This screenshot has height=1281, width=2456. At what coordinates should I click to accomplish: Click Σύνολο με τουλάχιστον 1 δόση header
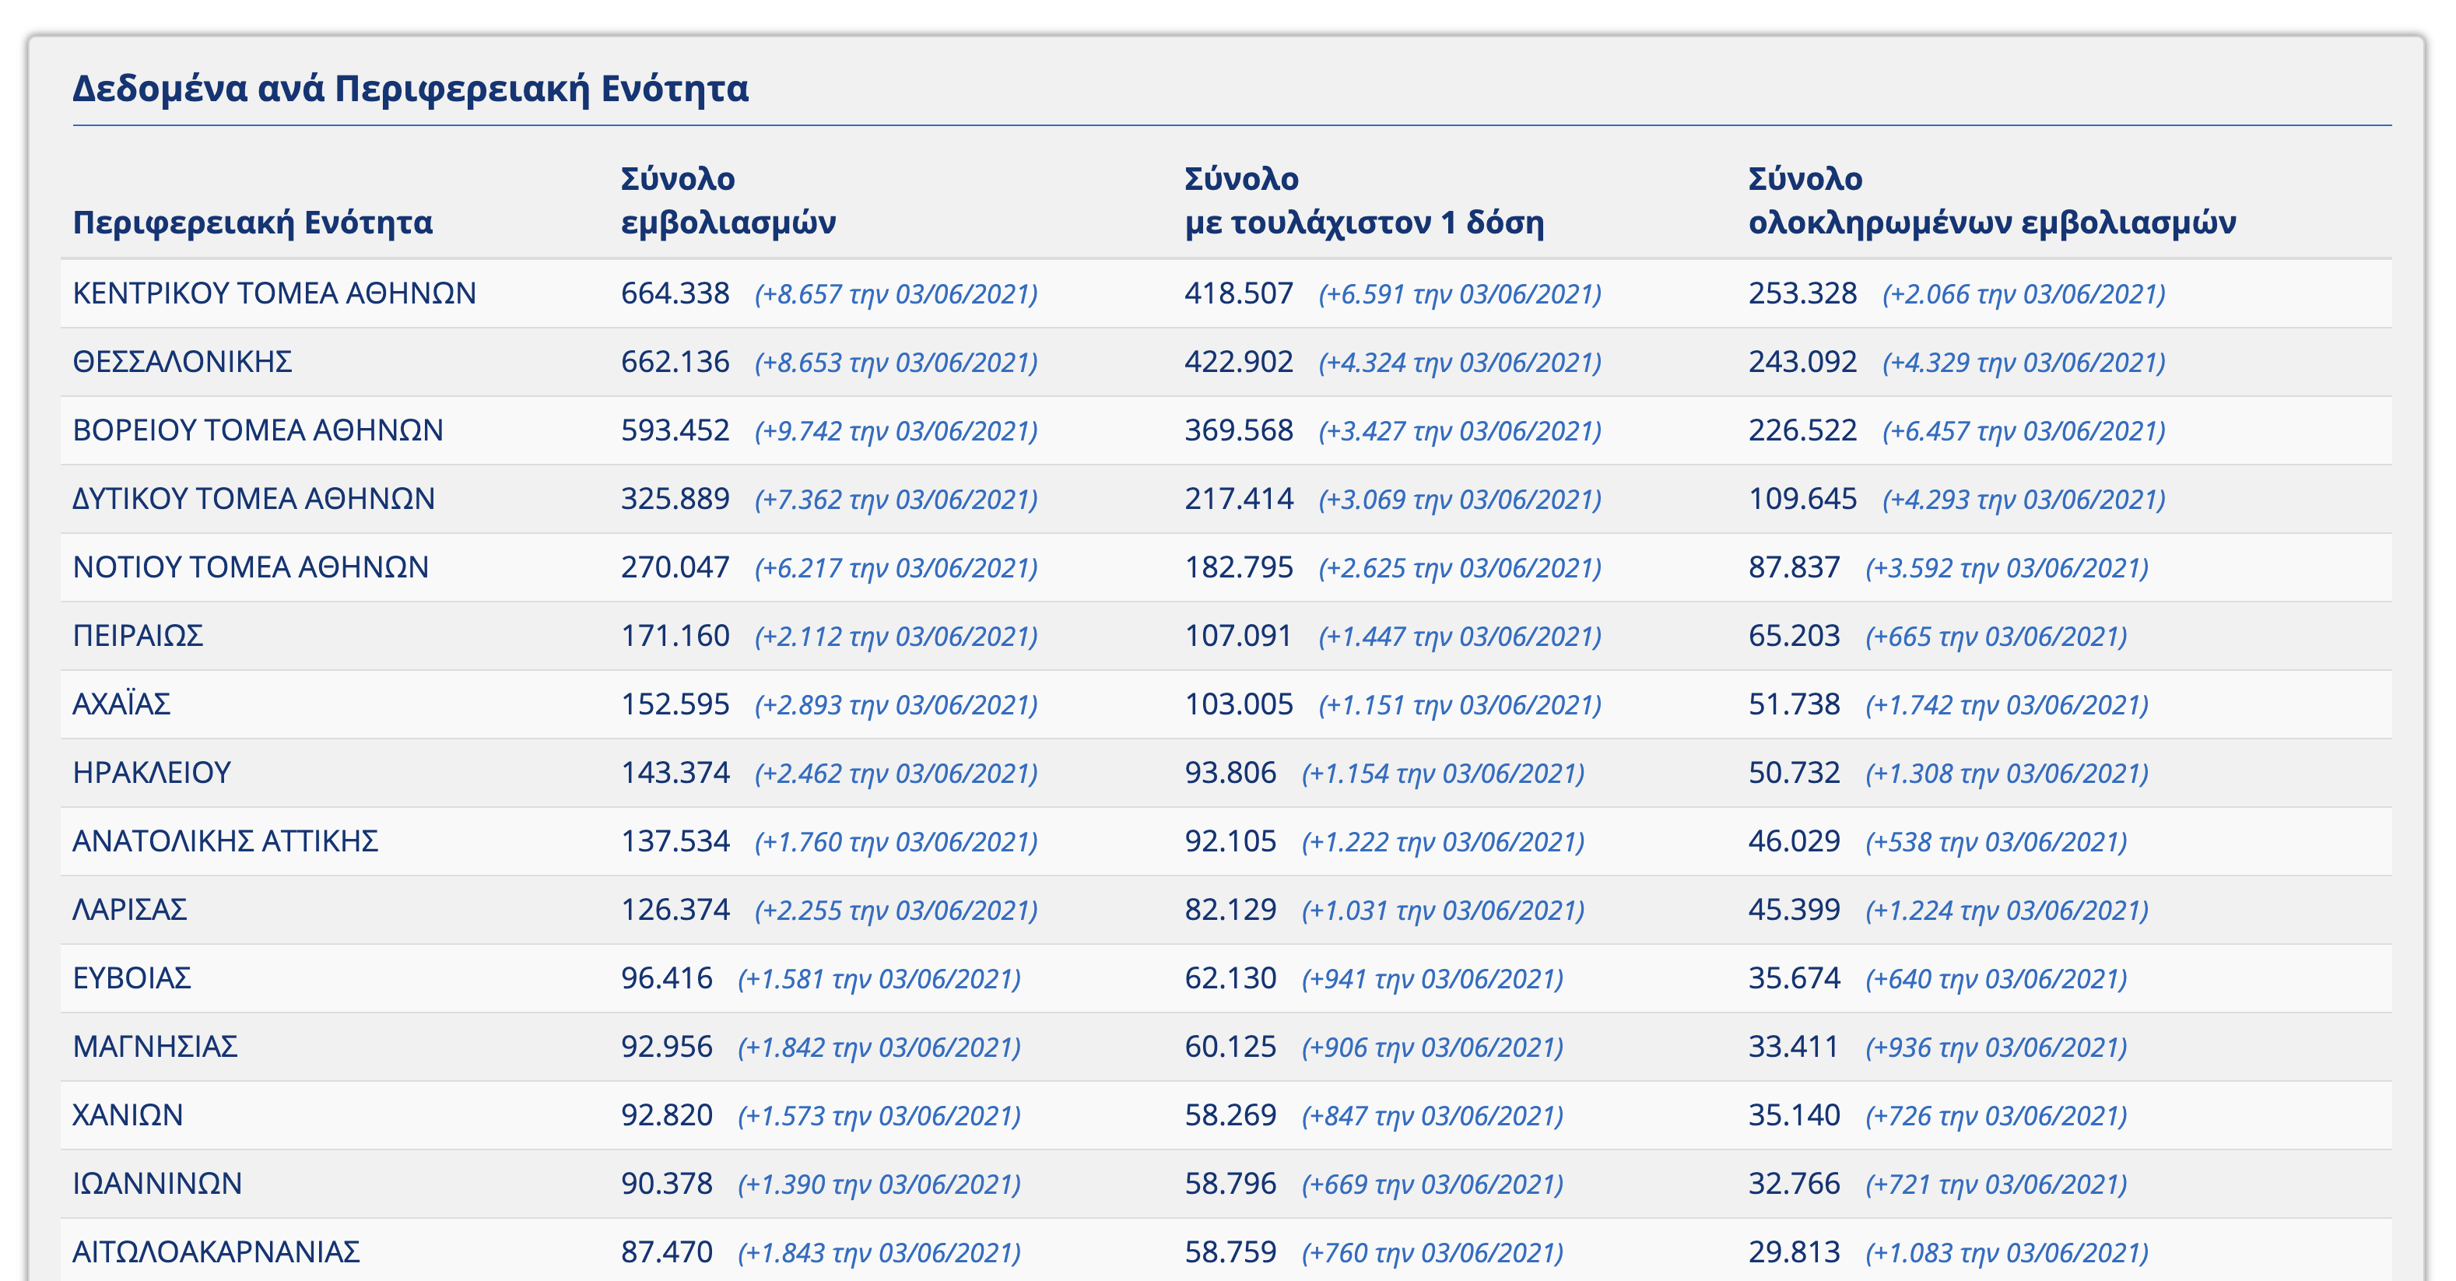(x=1363, y=200)
